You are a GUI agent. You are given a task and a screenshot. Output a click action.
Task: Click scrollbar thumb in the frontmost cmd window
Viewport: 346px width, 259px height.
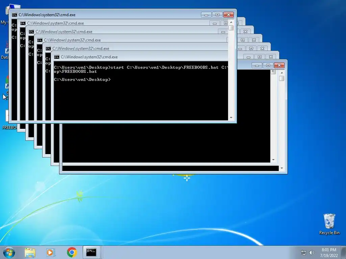231,28
